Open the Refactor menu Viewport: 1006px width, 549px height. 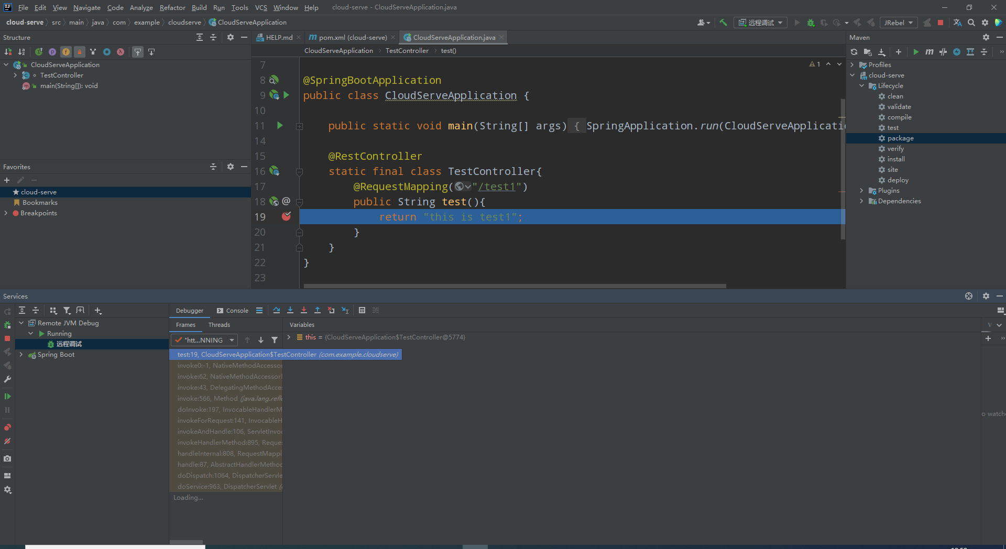[x=172, y=7]
